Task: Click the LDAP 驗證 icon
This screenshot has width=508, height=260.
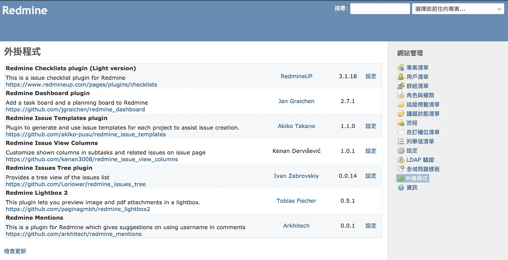Action: click(401, 160)
